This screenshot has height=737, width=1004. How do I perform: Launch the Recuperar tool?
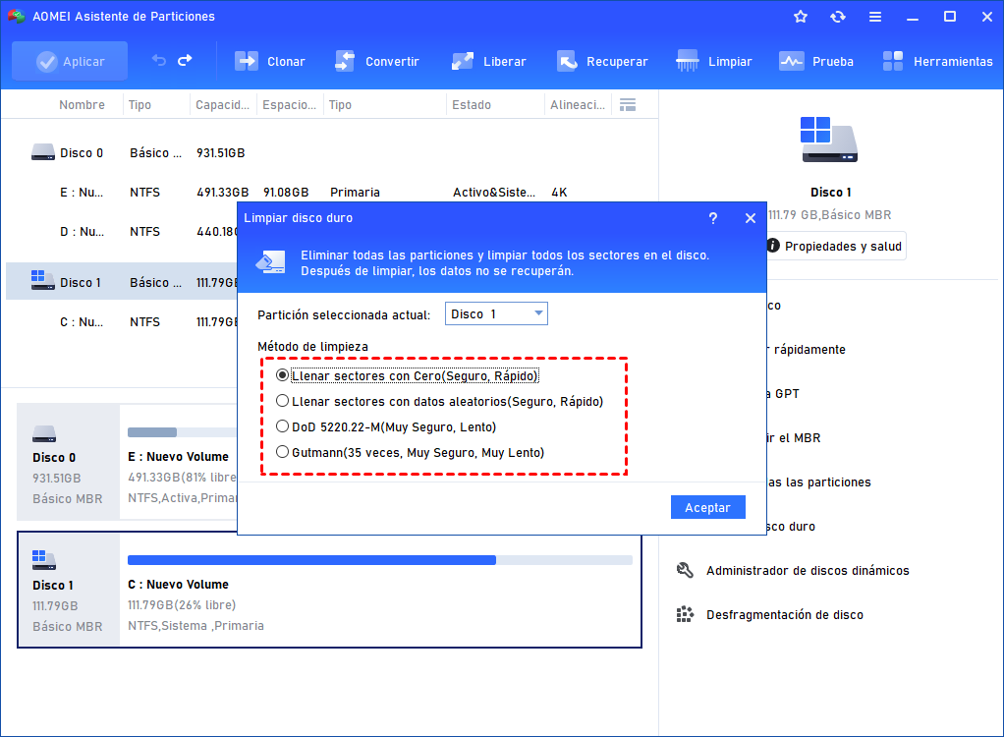coord(601,61)
